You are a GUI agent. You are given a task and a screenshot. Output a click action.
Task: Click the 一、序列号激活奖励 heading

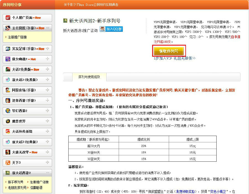point(87,101)
